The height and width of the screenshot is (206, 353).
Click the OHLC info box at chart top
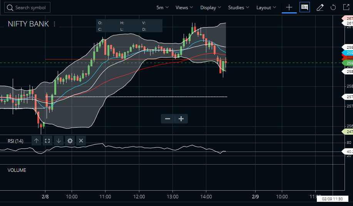[129, 26]
